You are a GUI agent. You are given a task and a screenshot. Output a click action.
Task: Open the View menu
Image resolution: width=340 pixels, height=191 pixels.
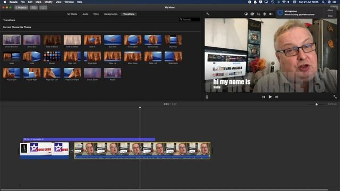58,2
